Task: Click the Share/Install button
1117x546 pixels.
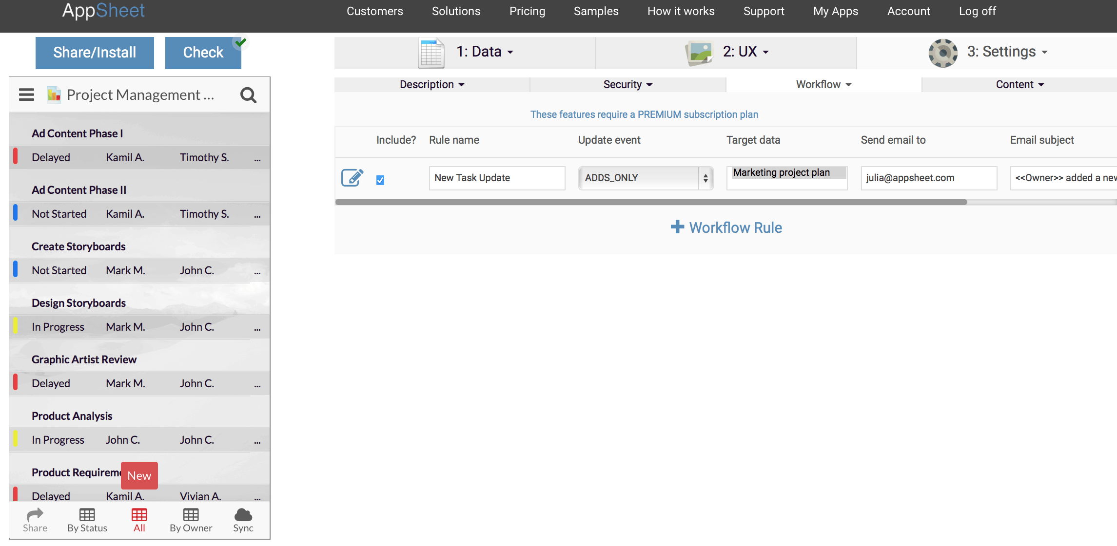Action: click(94, 52)
